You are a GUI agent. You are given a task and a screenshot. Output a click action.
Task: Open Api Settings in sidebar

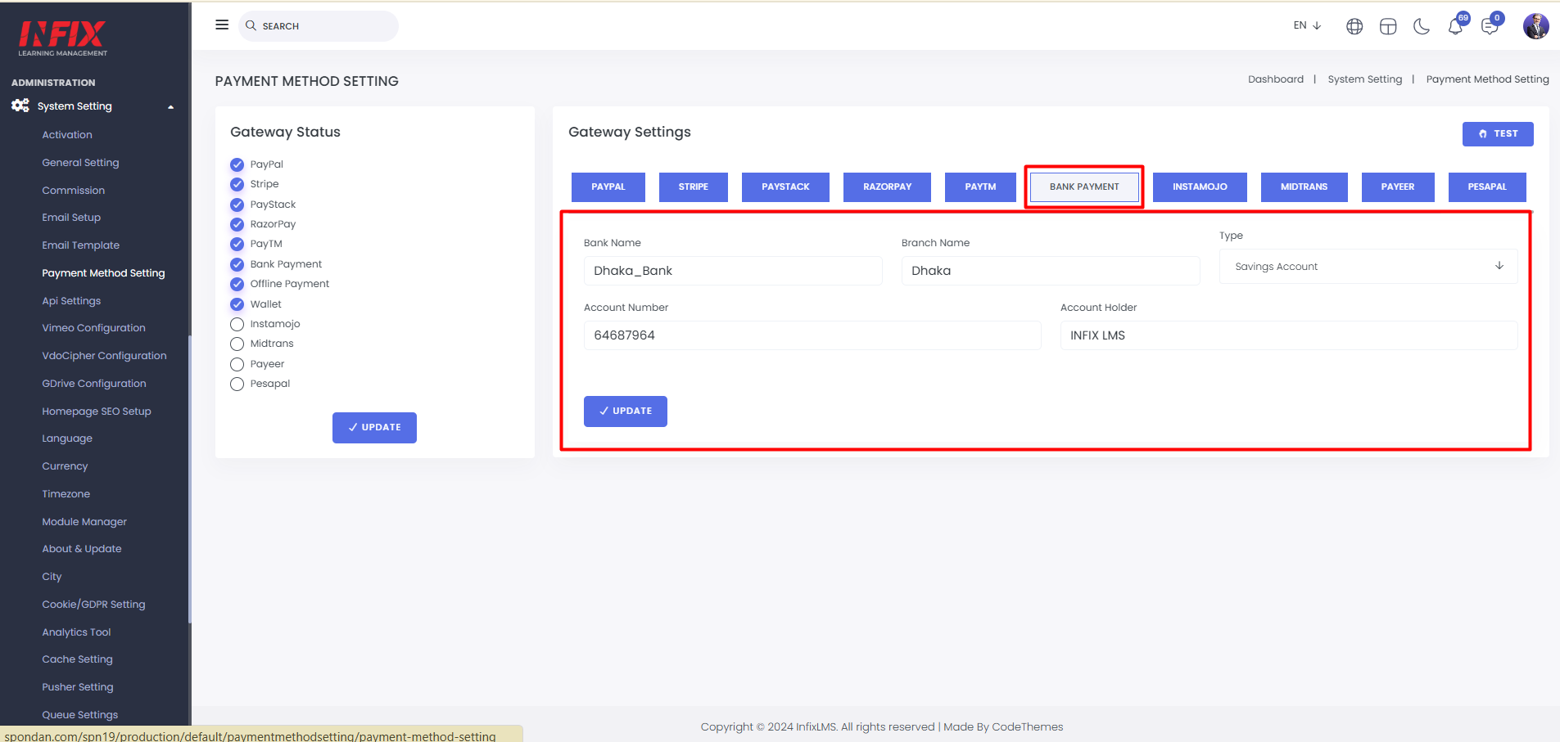pyautogui.click(x=71, y=301)
